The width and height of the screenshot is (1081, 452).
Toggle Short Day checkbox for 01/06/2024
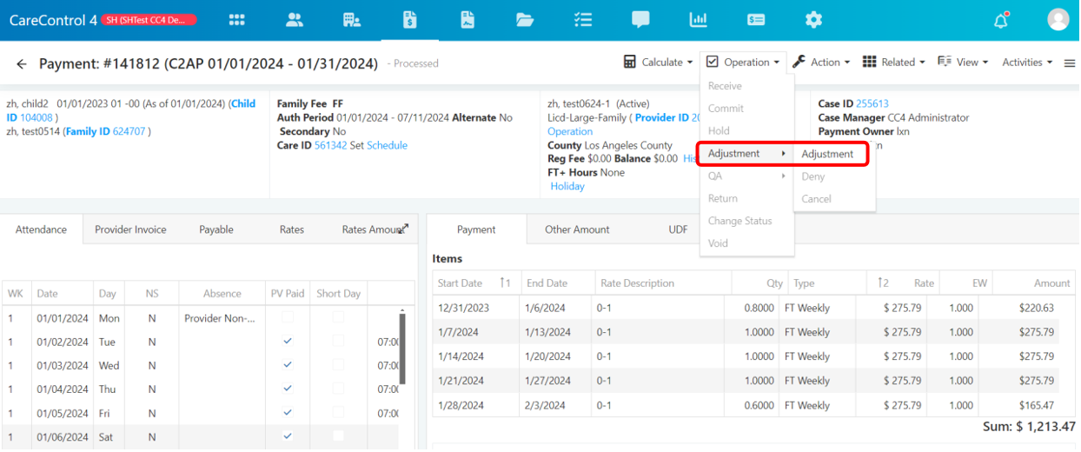pos(338,436)
